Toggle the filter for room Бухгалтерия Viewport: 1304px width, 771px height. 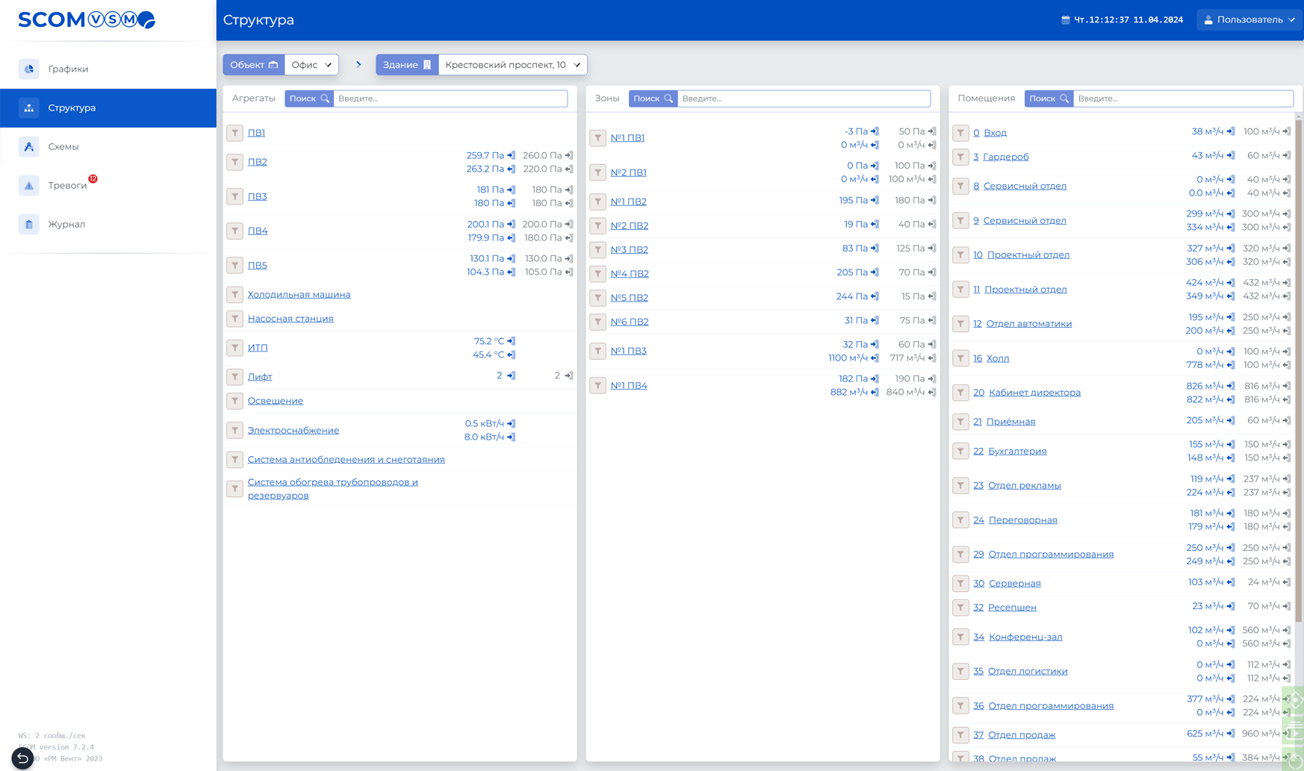tap(960, 451)
